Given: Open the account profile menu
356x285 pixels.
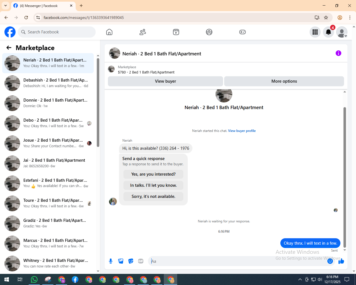Looking at the screenshot, I should (x=342, y=32).
